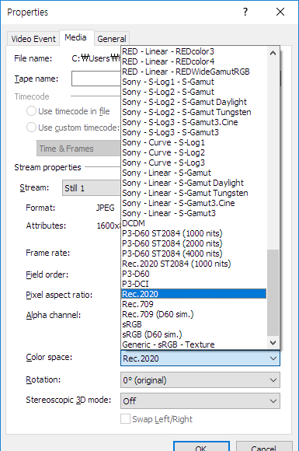Choose RED - Linear - REDWideGamutRGB
The image size is (299, 451).
pyautogui.click(x=194, y=72)
